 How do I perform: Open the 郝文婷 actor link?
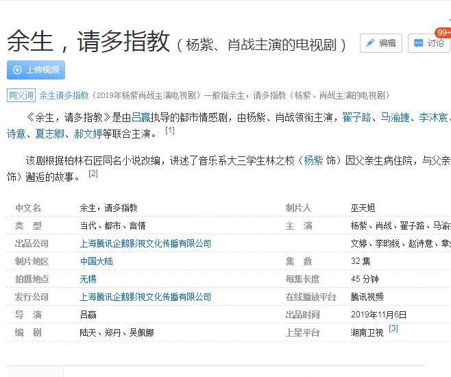[x=88, y=134]
